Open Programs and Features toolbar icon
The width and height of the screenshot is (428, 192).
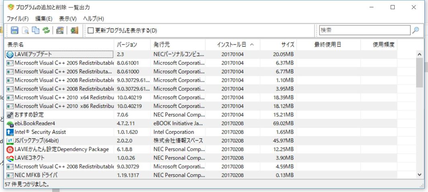coord(60,30)
